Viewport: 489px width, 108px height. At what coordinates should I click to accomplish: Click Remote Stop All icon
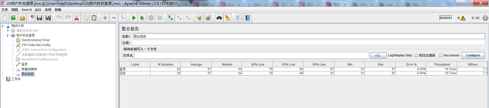pos(180,18)
